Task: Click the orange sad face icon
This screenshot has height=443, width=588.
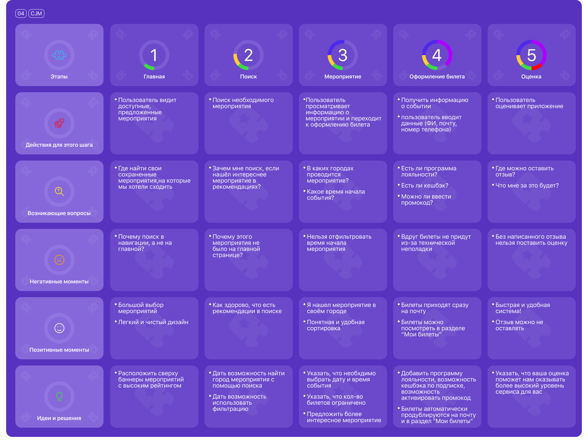Action: (59, 260)
